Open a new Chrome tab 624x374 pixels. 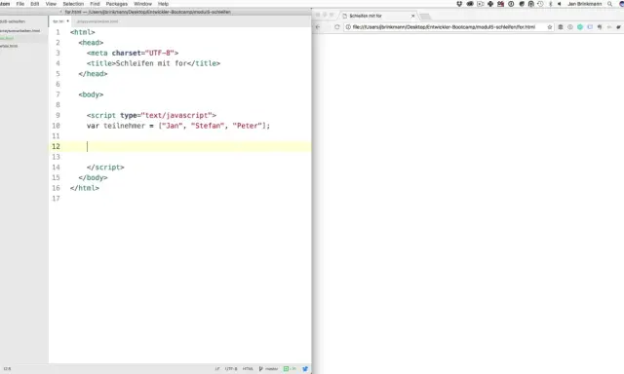[425, 17]
